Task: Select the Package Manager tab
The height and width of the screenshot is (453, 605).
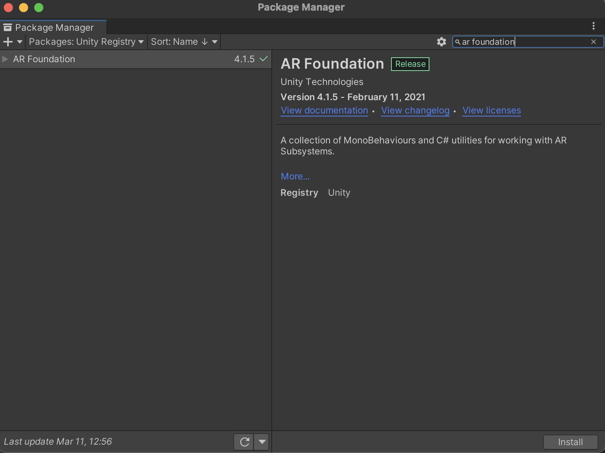Action: point(54,27)
